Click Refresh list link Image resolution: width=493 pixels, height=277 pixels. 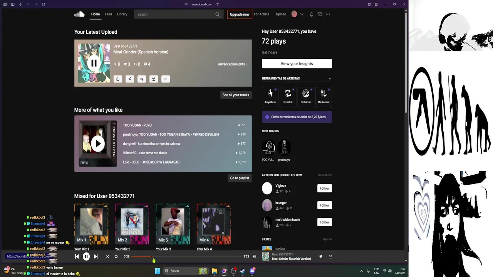click(325, 175)
